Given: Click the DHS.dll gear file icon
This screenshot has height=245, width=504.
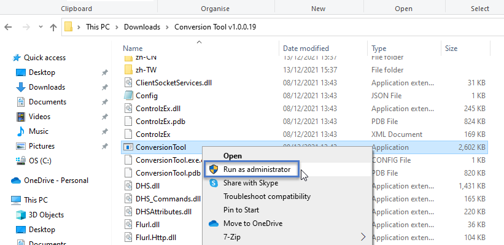Looking at the screenshot, I should [x=128, y=186].
